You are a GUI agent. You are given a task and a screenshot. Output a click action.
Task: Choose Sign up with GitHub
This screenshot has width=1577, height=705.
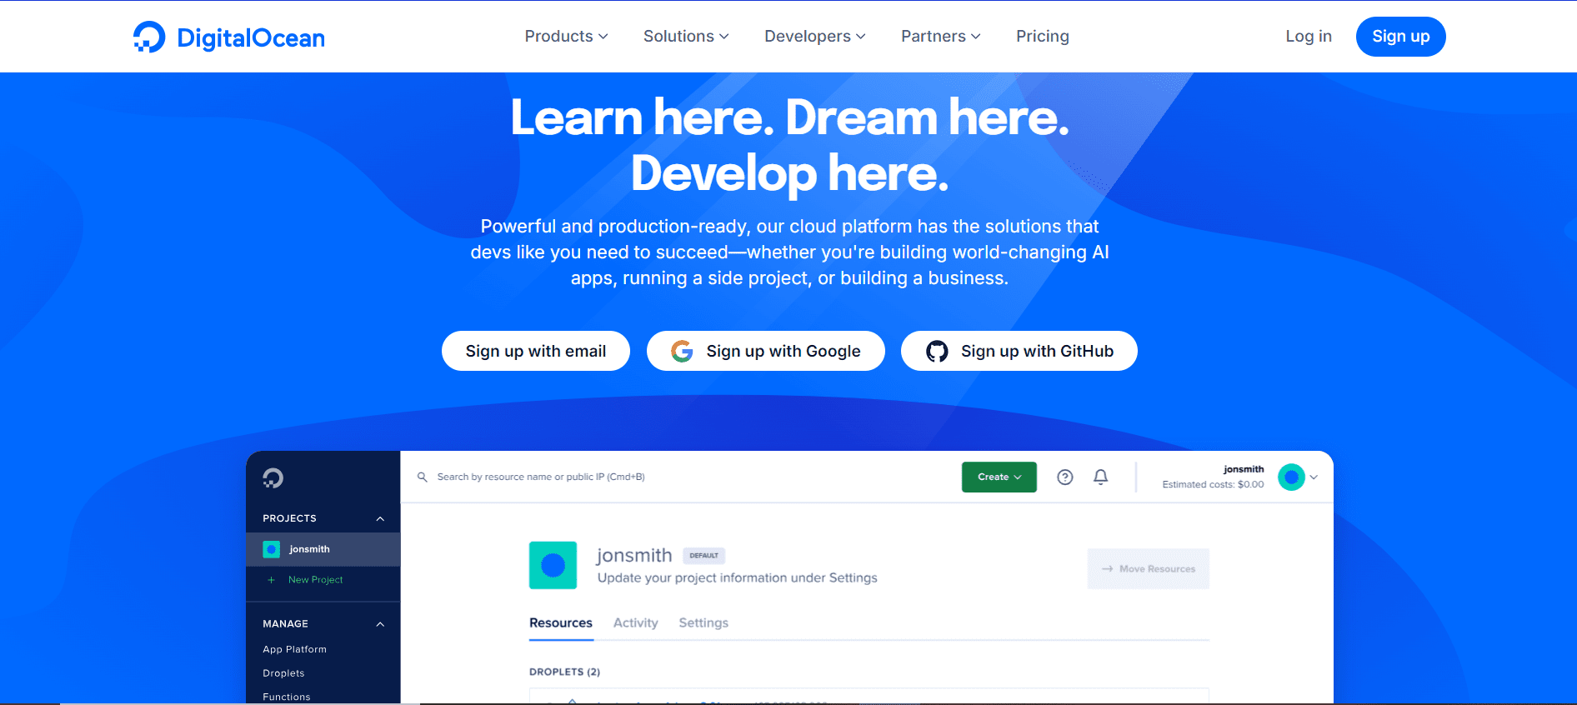pos(1019,351)
